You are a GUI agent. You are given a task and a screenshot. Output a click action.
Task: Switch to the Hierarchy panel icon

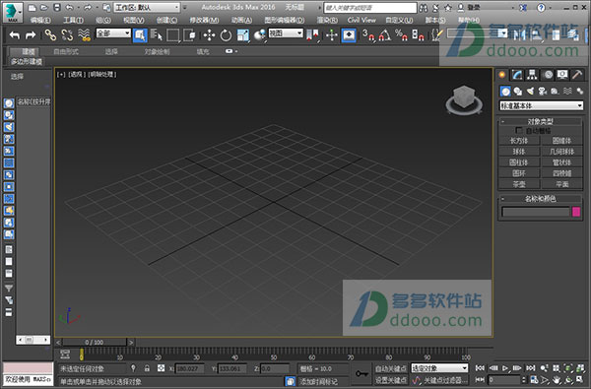coord(532,75)
